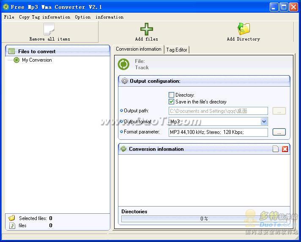
Task: Select the Conversion information tab
Action: (x=138, y=49)
